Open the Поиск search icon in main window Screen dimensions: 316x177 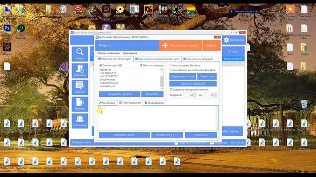tap(80, 54)
